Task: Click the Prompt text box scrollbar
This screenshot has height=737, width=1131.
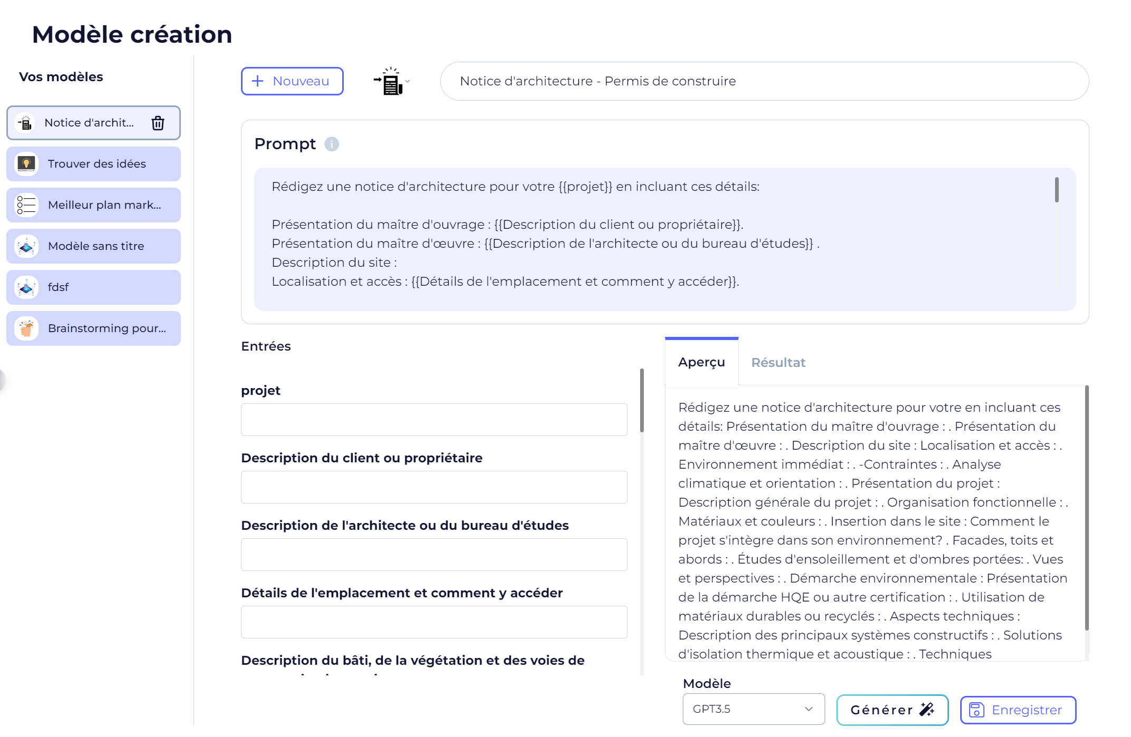Action: 1057,190
